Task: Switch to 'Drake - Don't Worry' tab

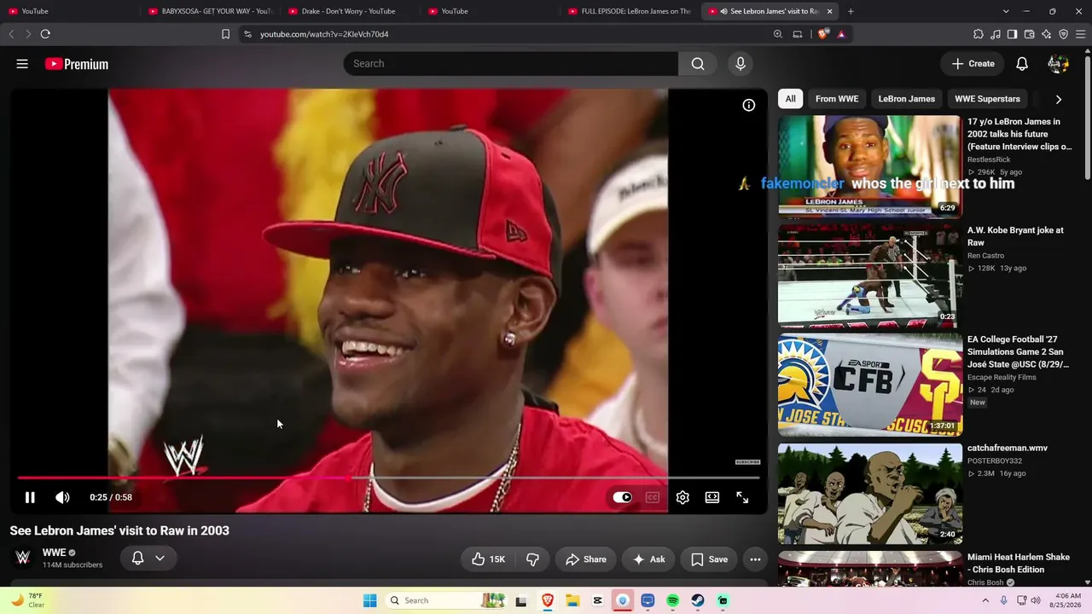Action: pyautogui.click(x=348, y=11)
